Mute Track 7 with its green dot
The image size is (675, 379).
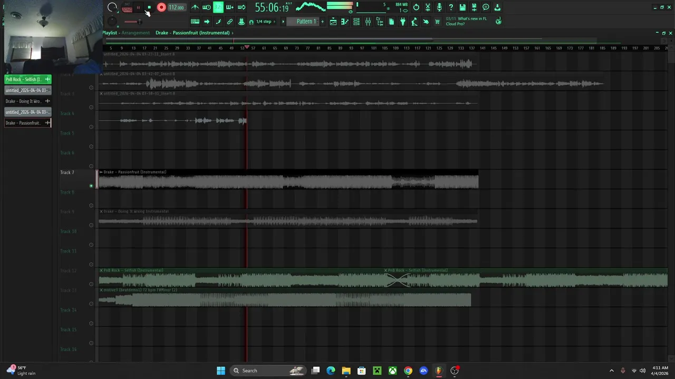(91, 186)
